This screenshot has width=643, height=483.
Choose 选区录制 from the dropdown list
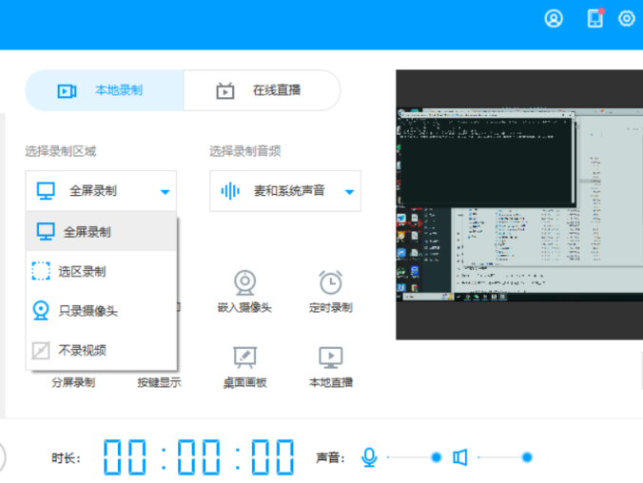101,271
